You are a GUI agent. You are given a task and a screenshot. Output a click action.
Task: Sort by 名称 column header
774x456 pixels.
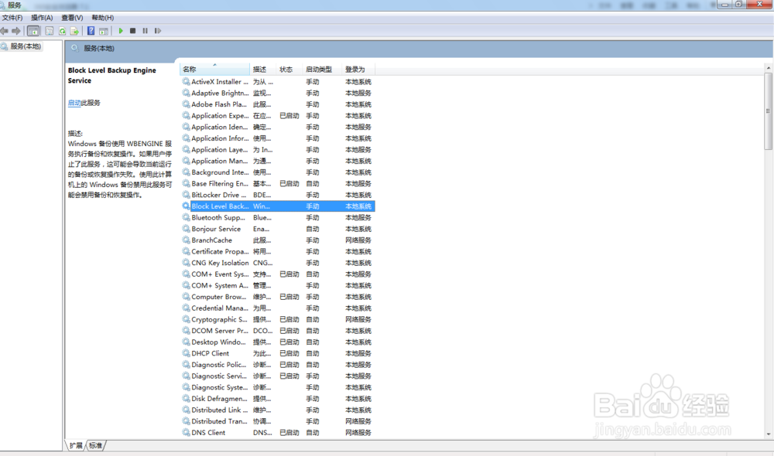click(x=214, y=70)
